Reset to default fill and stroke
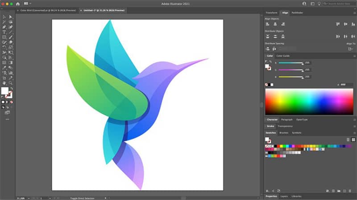357x200 pixels. (3, 97)
